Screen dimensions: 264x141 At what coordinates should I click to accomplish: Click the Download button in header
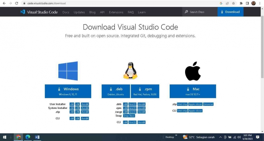click(230, 12)
